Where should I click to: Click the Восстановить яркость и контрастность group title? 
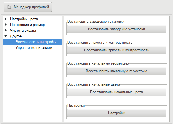(100, 42)
